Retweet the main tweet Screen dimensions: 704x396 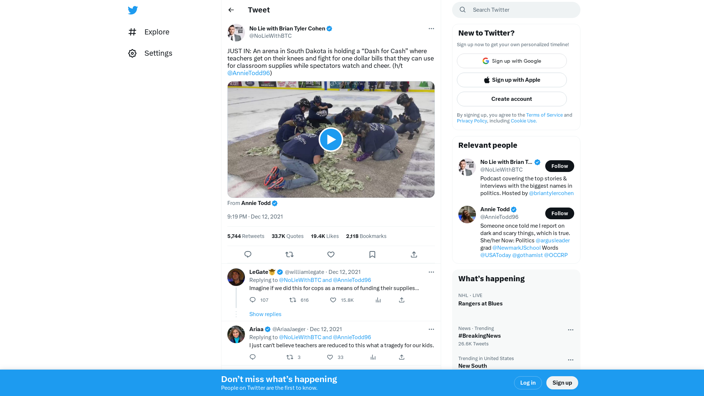click(x=289, y=254)
